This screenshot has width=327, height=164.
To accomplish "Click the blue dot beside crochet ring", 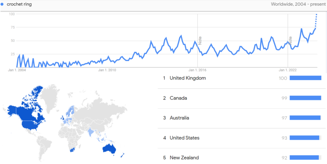I will tap(2, 4).
